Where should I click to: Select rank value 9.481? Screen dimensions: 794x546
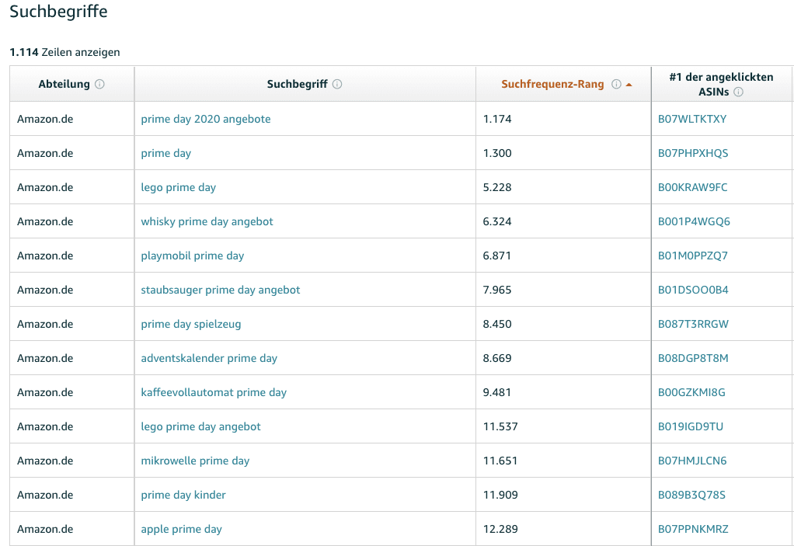[x=496, y=392]
